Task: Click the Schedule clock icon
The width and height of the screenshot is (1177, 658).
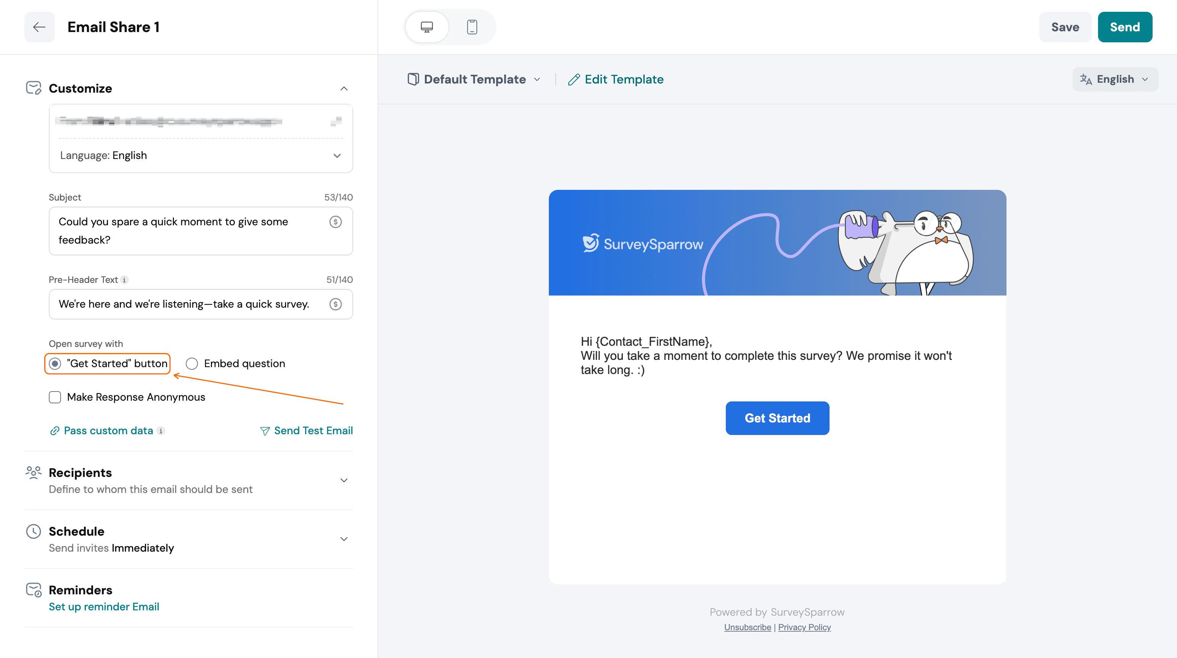Action: pos(34,531)
